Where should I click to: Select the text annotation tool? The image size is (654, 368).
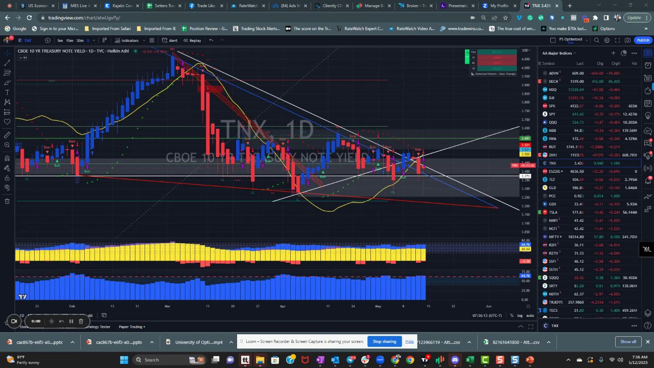[7, 93]
